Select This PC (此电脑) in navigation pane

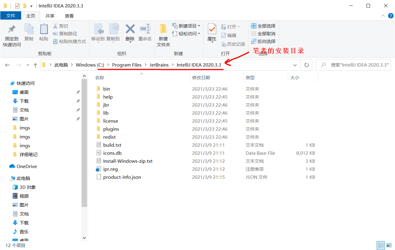pos(20,178)
